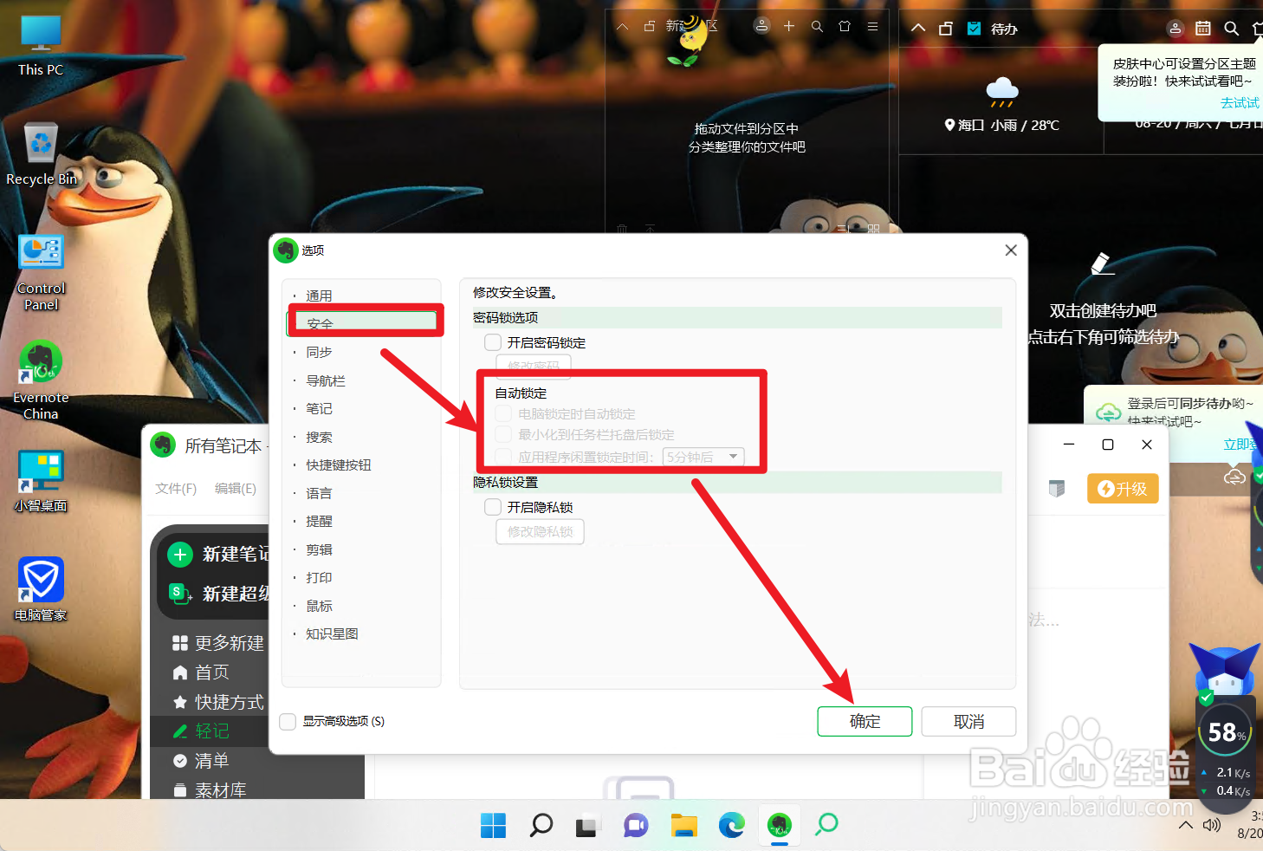Enable the 开启密码锁定 checkbox

[493, 342]
